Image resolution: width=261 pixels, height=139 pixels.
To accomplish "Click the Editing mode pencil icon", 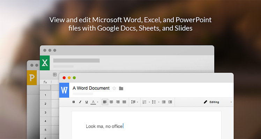I will tap(206, 102).
